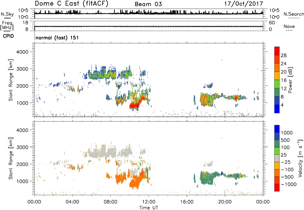Pick the red -1000 velocity swatch

click(277, 188)
